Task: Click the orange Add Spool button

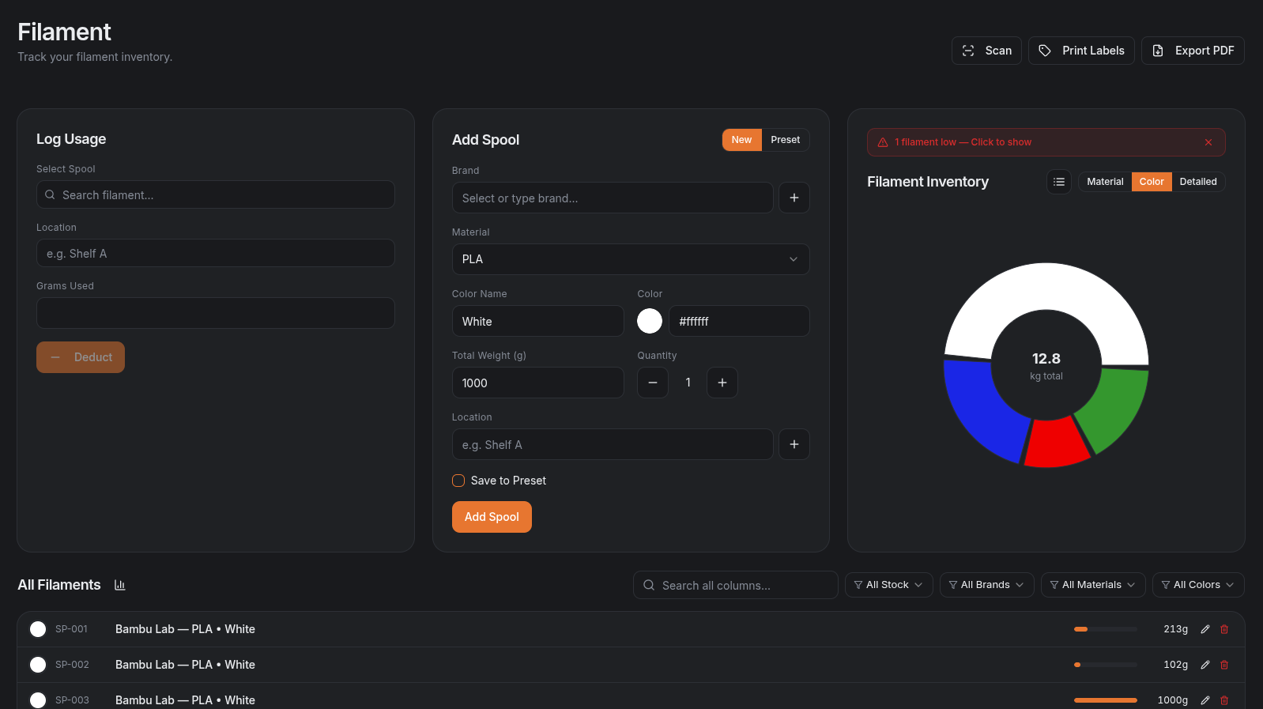Action: [x=492, y=517]
